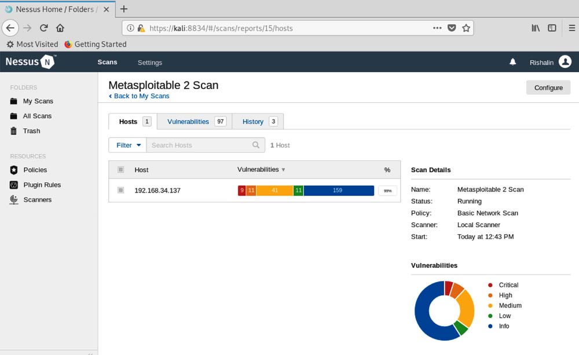Reload the page with the refresh icon
The image size is (579, 355).
pos(43,28)
